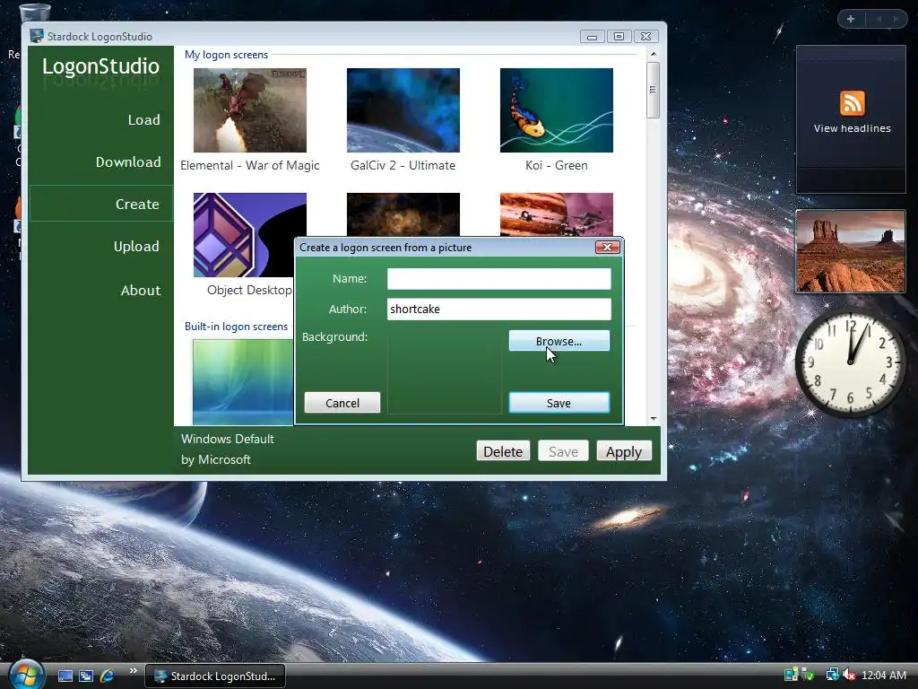Click the network connection tray icon
The width and height of the screenshot is (918, 689).
tap(832, 675)
